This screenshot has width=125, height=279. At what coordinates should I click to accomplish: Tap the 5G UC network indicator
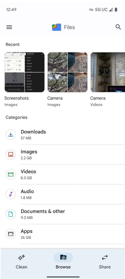click(x=101, y=10)
